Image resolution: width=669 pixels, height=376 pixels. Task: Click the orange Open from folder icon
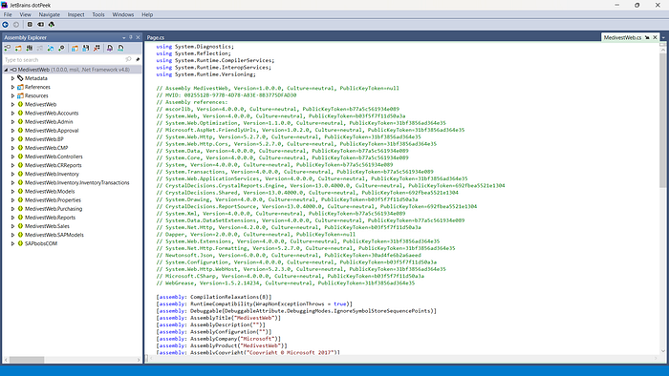[18, 48]
